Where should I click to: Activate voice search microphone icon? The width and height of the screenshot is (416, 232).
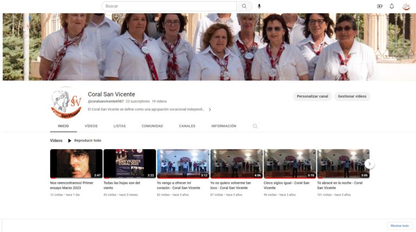(x=259, y=6)
